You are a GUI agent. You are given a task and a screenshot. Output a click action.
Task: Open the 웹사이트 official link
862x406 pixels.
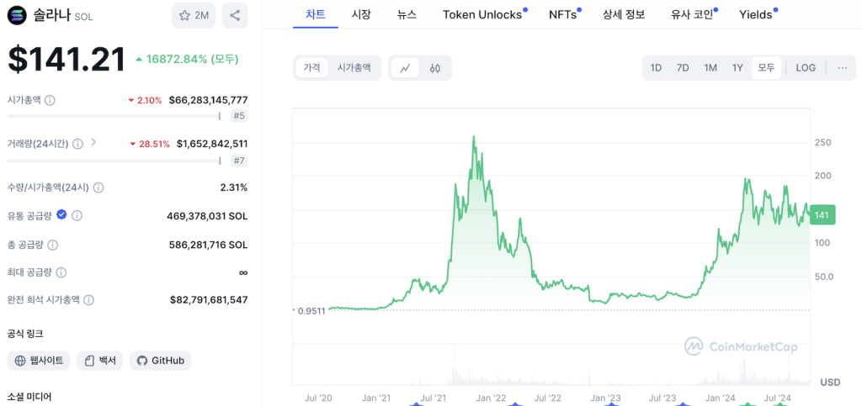pos(39,361)
